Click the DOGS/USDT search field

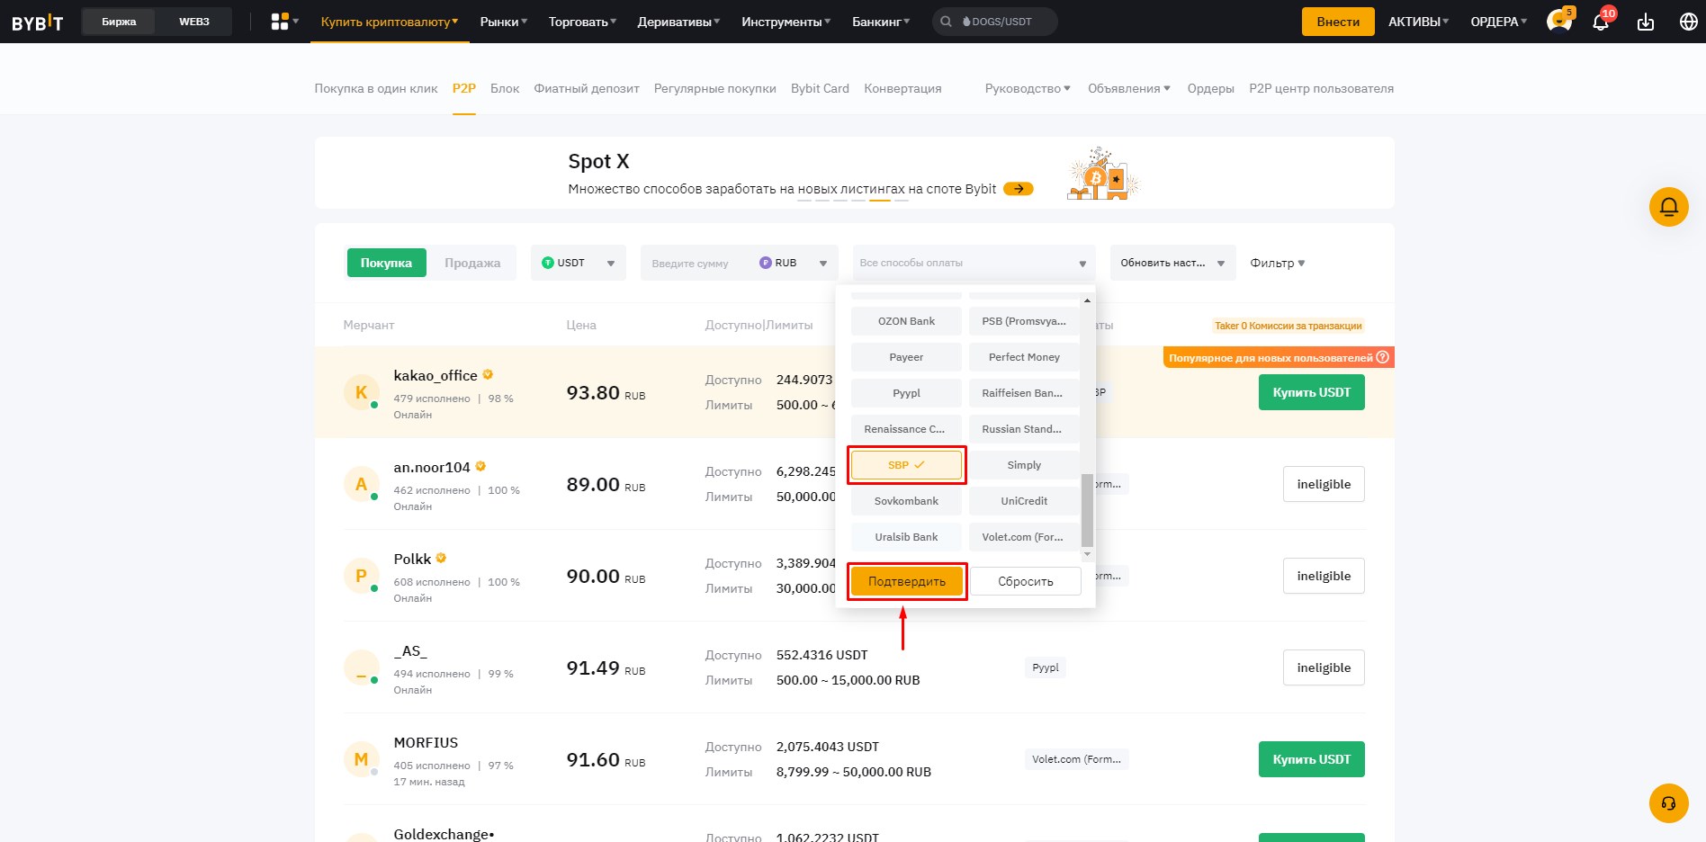pyautogui.click(x=994, y=22)
